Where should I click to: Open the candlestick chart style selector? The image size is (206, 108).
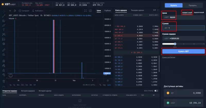pos(15,11)
